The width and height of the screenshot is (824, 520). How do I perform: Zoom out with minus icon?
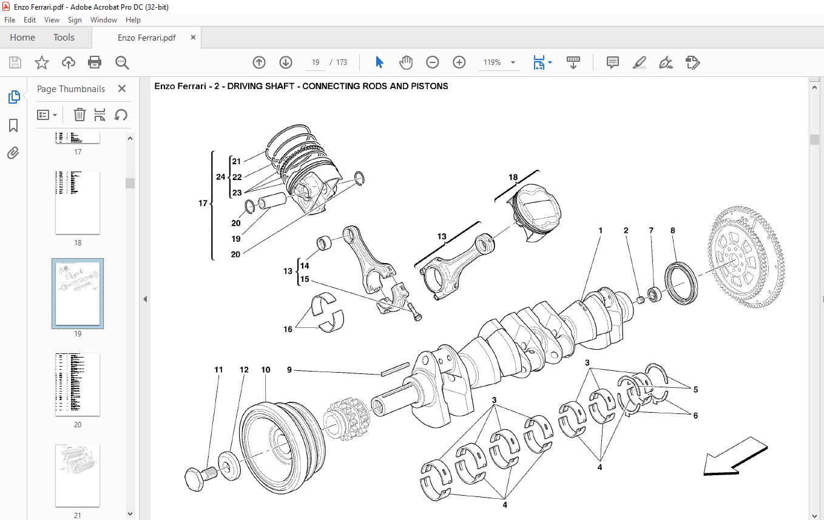tap(433, 62)
